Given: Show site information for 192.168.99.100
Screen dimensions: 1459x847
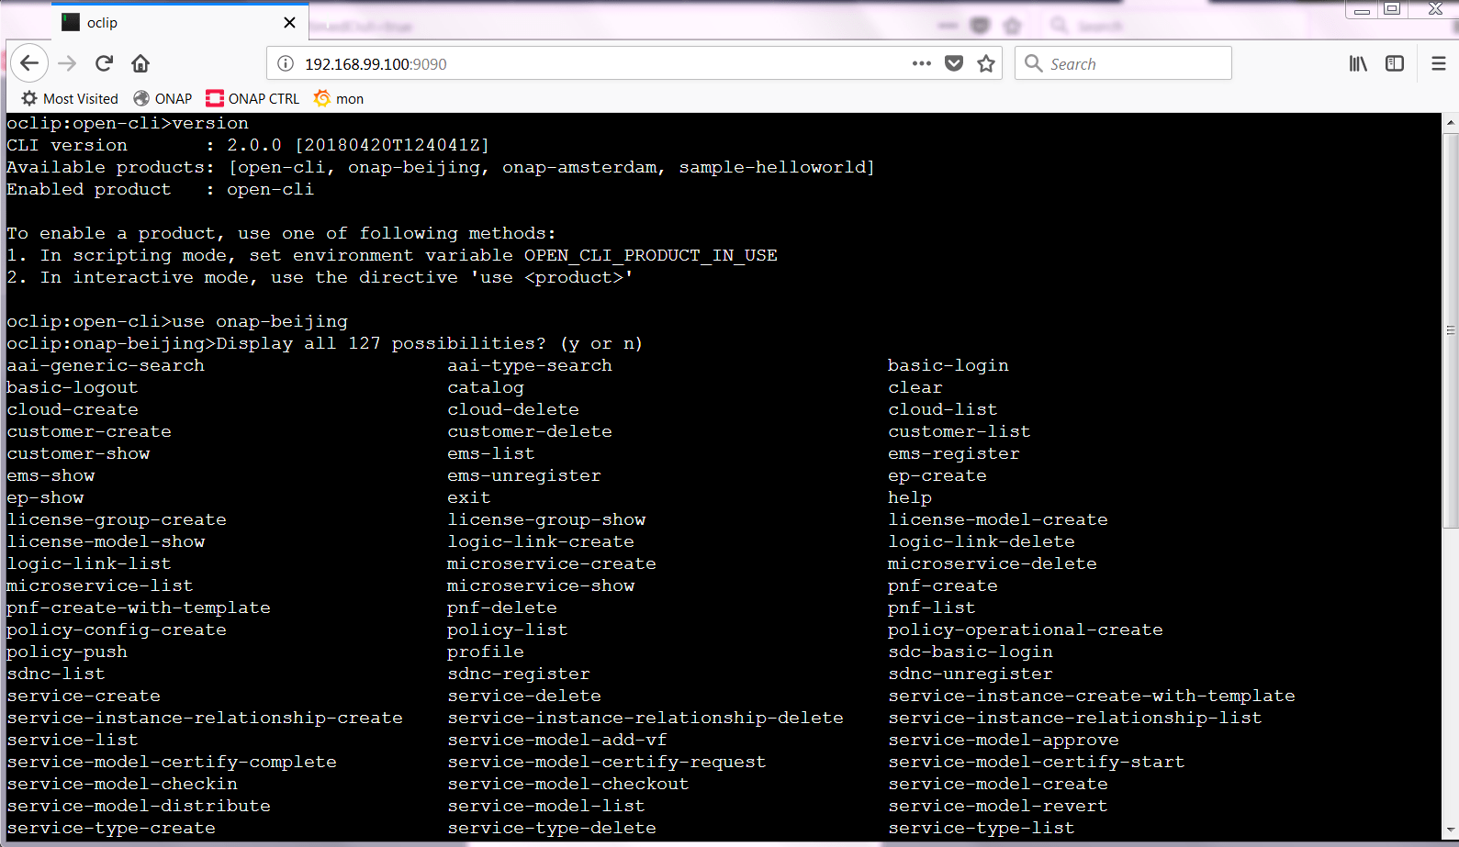Looking at the screenshot, I should 286,63.
